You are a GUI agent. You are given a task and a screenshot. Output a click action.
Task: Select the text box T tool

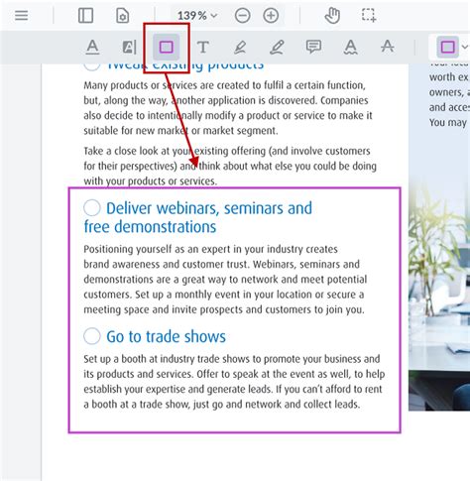tap(203, 47)
